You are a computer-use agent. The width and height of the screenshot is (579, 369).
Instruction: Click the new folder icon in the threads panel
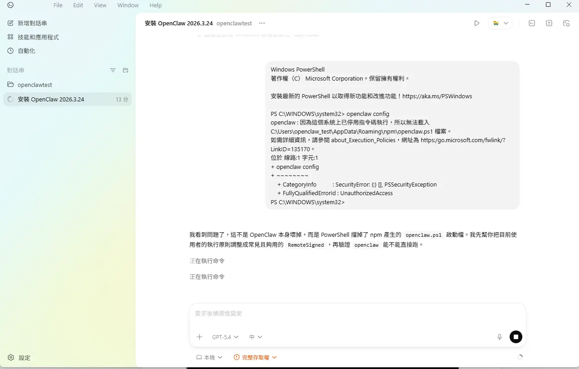pos(126,70)
